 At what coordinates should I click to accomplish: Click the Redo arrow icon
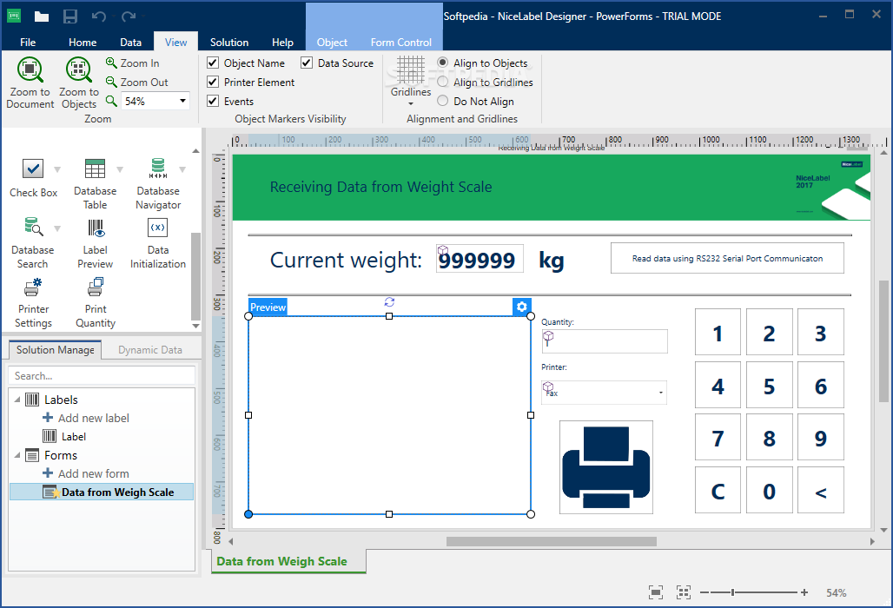tap(129, 17)
